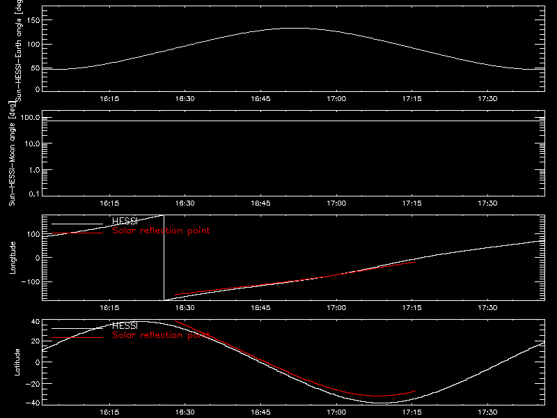
Task: Click the 0 tick label on Longitude axis
Action: (x=38, y=258)
